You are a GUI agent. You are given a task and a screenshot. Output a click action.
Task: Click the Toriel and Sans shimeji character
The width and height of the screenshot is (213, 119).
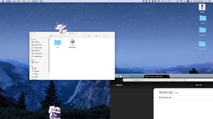pos(55,112)
